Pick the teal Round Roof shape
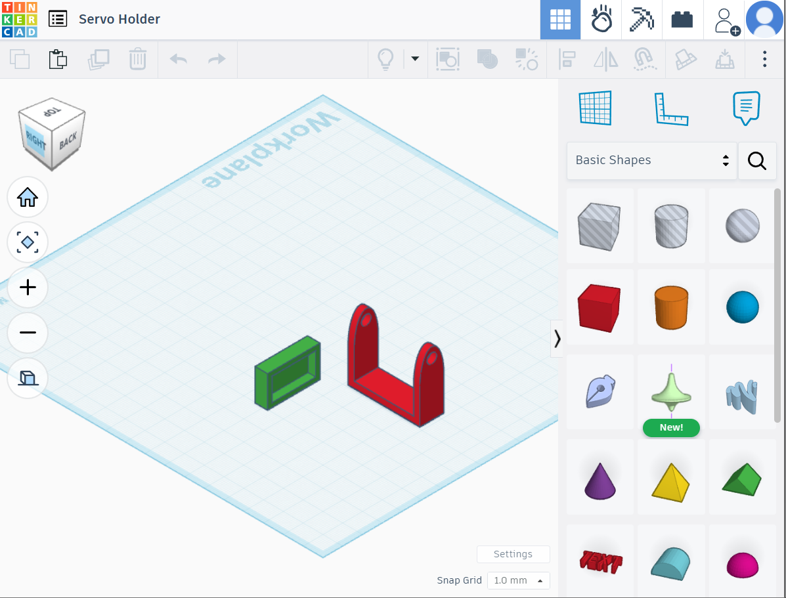This screenshot has width=786, height=598. click(x=671, y=561)
